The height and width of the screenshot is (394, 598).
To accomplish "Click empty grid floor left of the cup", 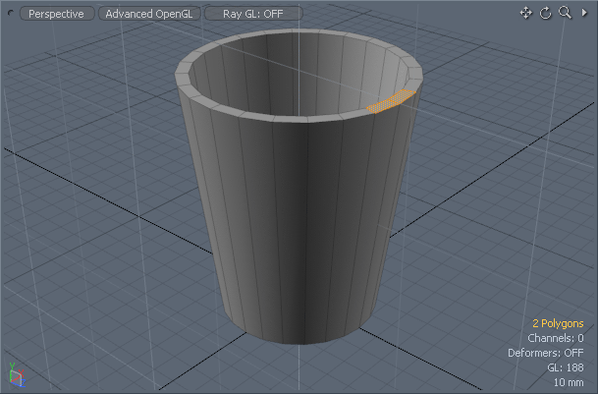I will click(88, 246).
